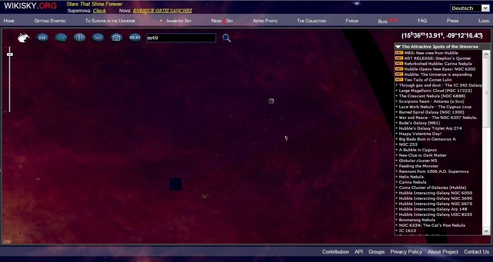Open M83: New view from Hubble
This screenshot has height=262, width=493.
click(x=431, y=53)
